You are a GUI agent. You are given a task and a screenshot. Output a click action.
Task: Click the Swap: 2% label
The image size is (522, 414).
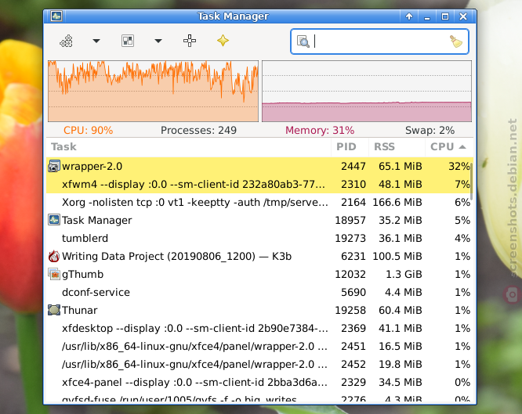430,131
